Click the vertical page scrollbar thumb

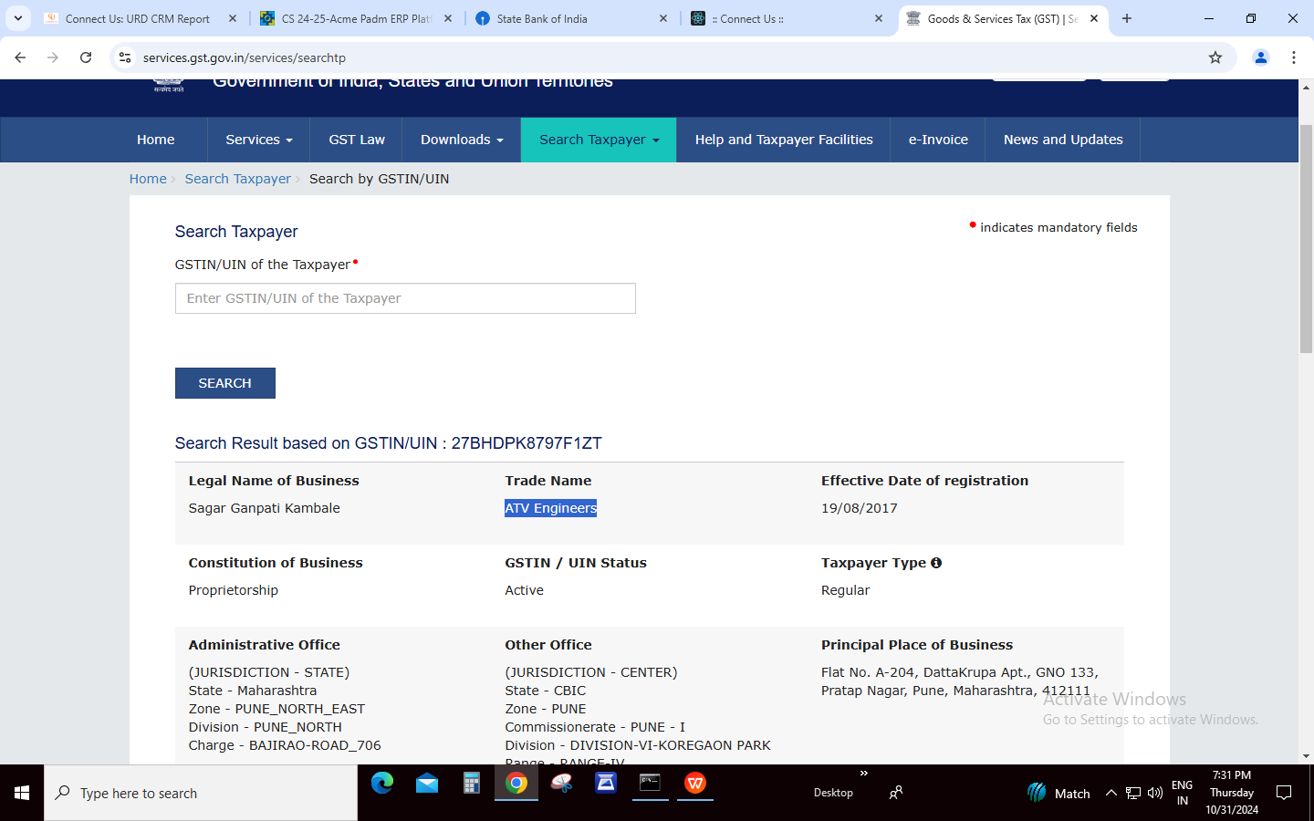(1306, 239)
